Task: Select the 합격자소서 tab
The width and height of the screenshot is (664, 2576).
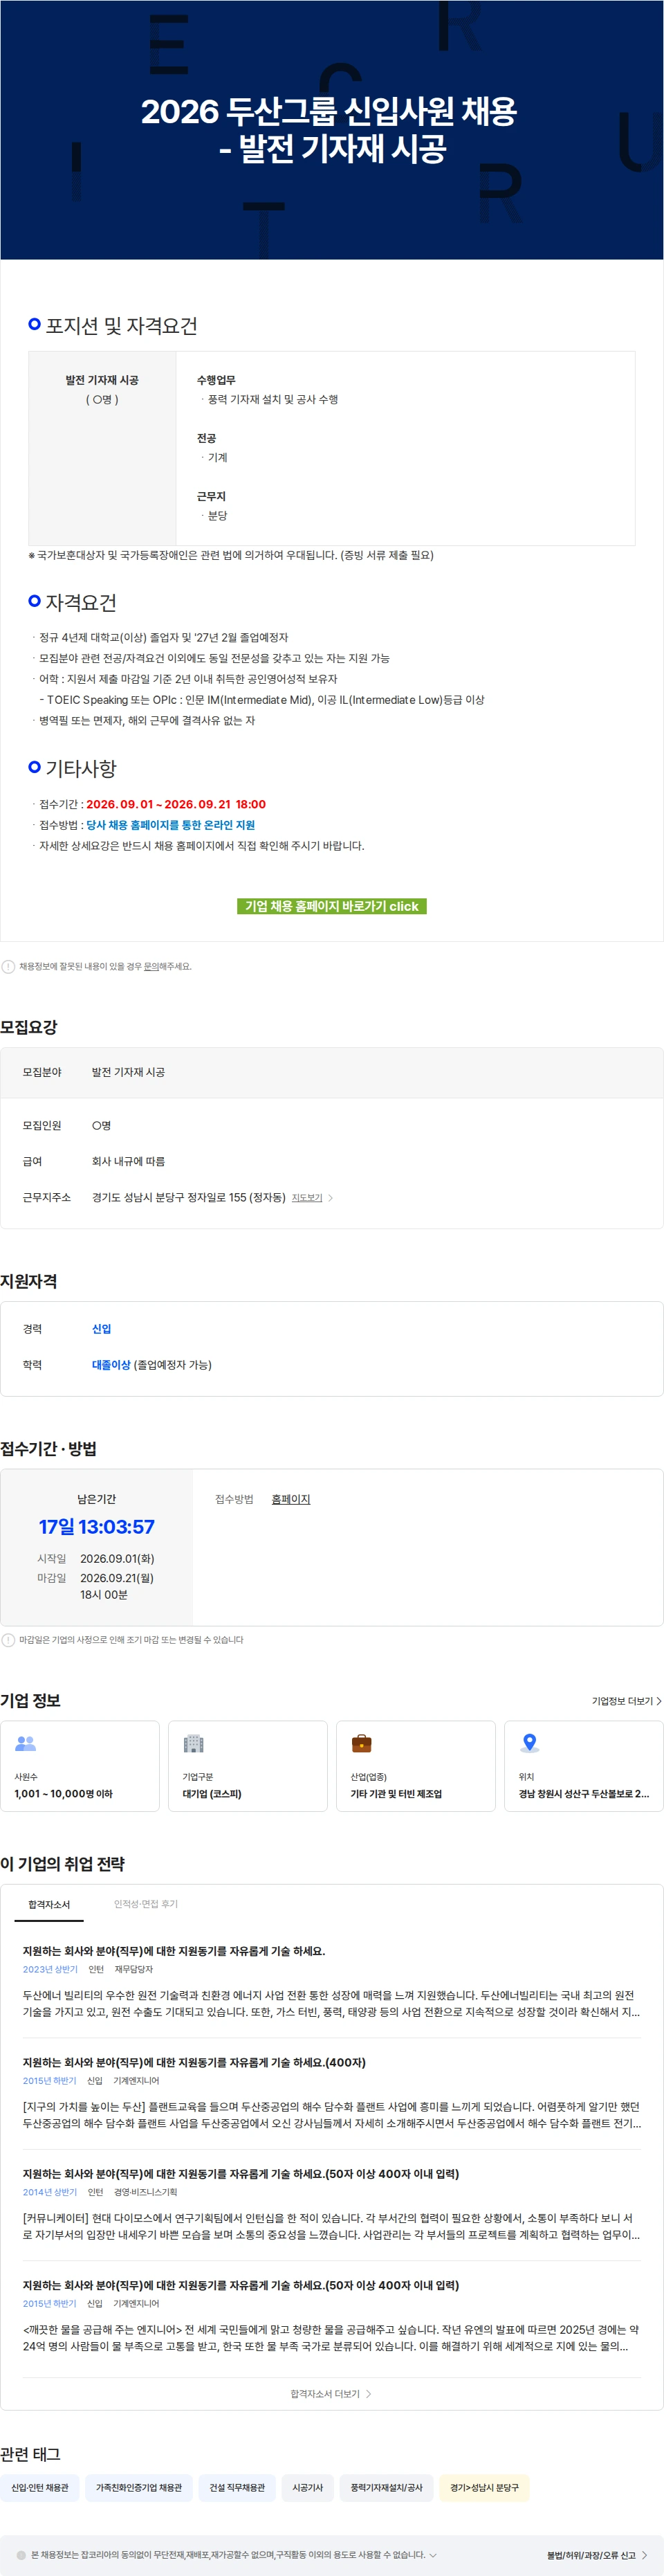Action: (49, 1904)
